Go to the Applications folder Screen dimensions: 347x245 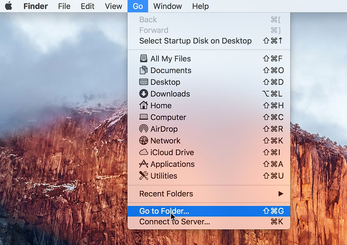[209, 164]
